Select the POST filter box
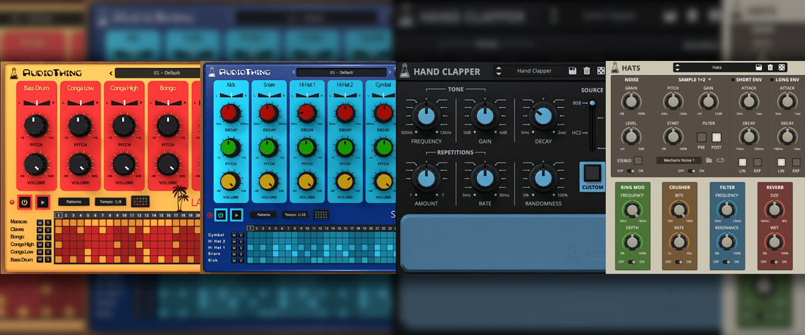 716,137
